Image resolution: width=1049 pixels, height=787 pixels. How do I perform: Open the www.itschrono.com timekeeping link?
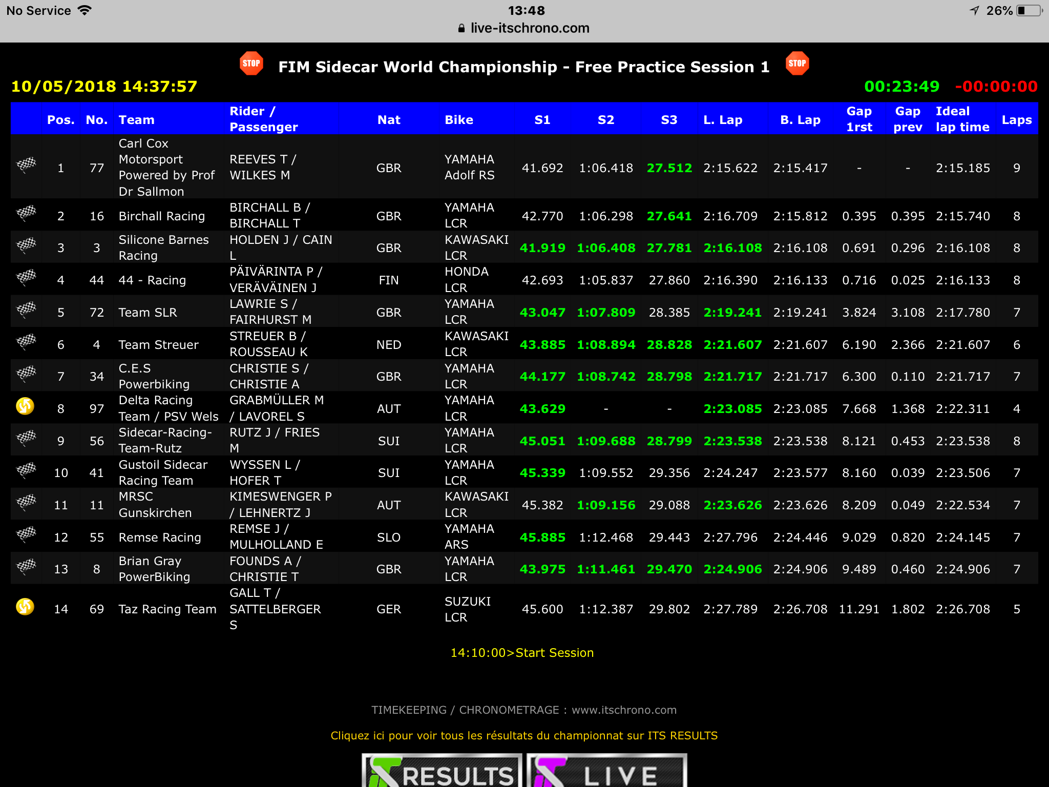click(x=624, y=710)
